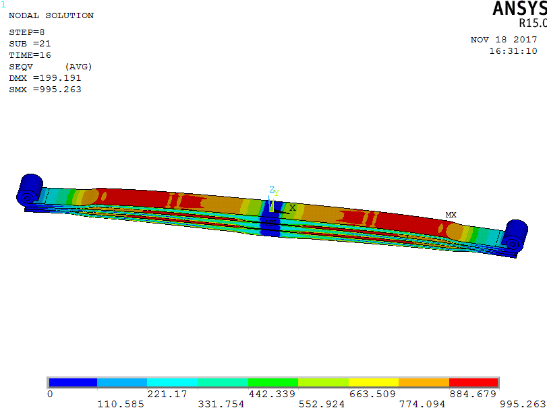Screen dimensions: 547x410
Task: Click the MX maximum stress marker
Action: (451, 215)
